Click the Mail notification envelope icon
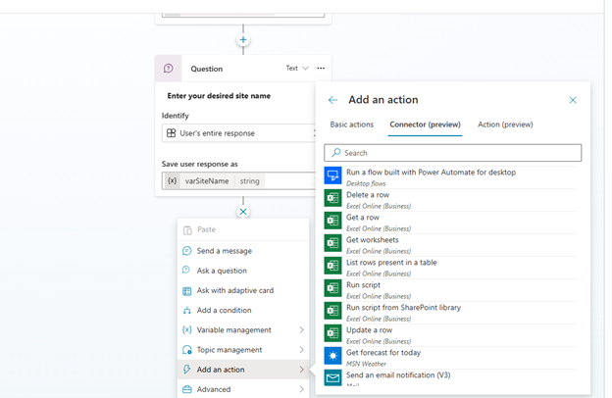 click(332, 378)
